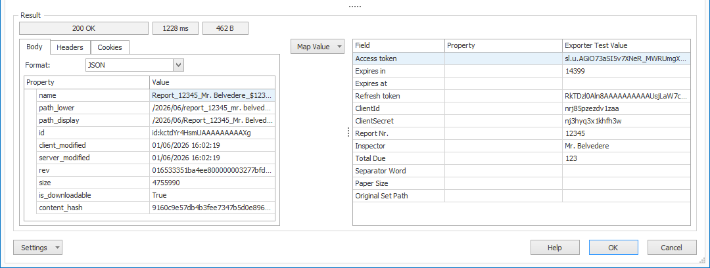Open the Map Value dropdown button
Viewport: 710px width, 268px height.
pyautogui.click(x=318, y=46)
